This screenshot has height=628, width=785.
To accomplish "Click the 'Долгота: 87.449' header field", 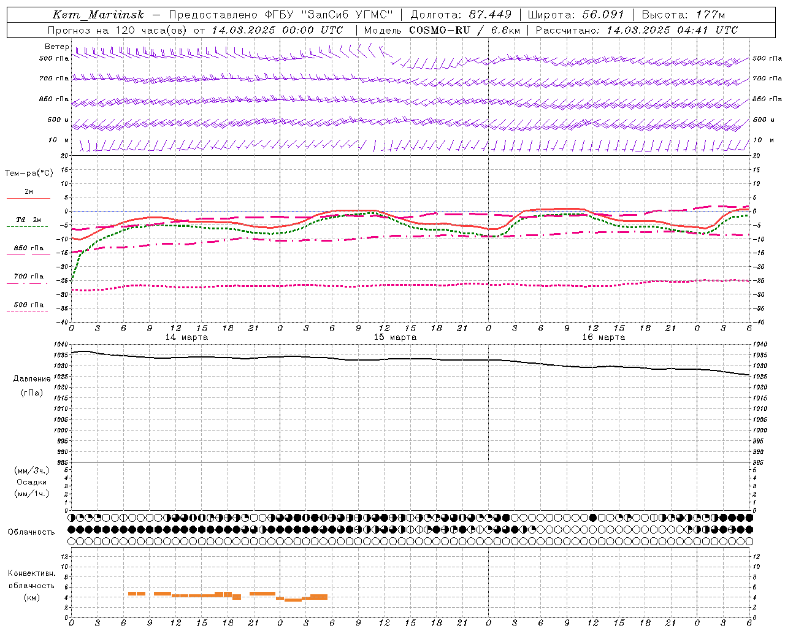I will 461,15.
